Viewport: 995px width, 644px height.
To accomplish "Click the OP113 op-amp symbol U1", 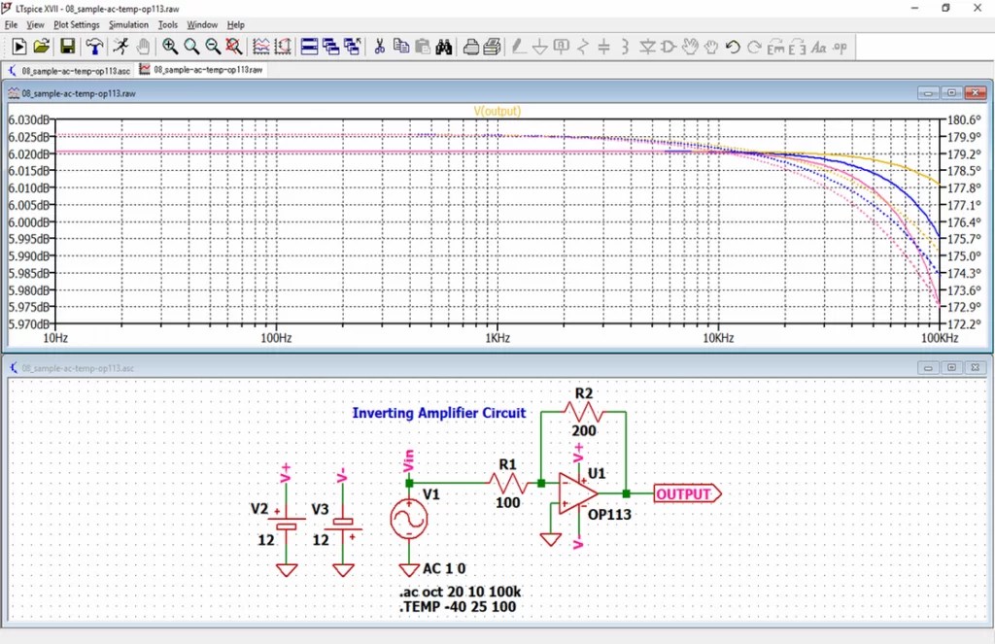I will (577, 493).
